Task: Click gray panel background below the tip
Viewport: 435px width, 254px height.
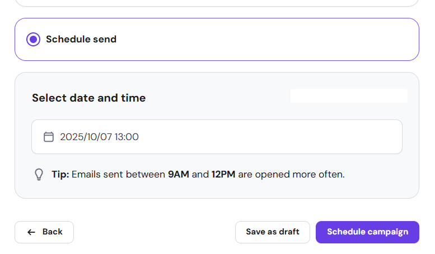Action: 217,190
